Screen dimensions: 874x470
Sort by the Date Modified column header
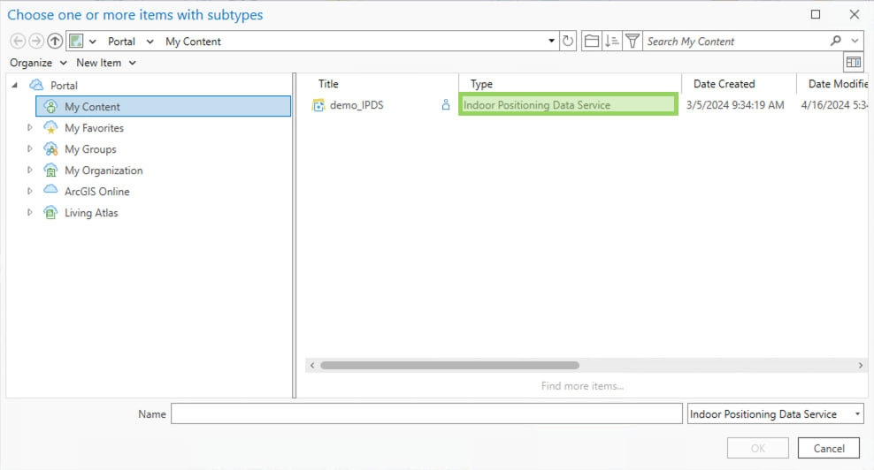838,84
